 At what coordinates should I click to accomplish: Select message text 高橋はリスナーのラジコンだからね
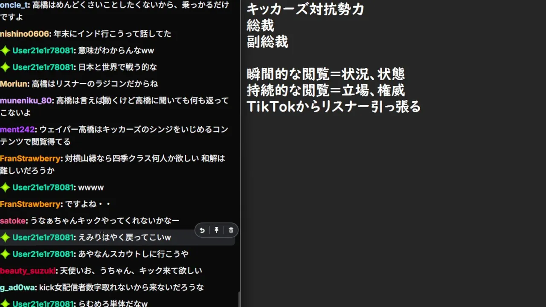coord(95,84)
